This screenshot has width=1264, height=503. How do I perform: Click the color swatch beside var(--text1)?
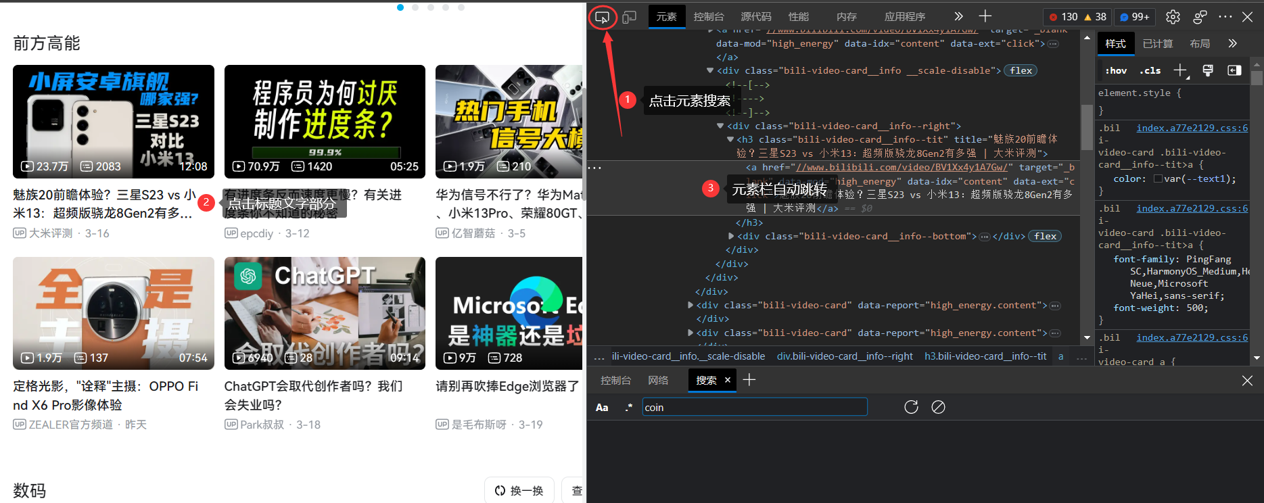pyautogui.click(x=1158, y=179)
